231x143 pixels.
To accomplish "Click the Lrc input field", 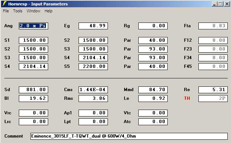I will pyautogui.click(x=33, y=122).
